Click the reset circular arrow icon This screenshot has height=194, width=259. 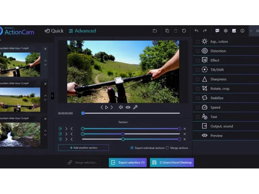(184, 31)
